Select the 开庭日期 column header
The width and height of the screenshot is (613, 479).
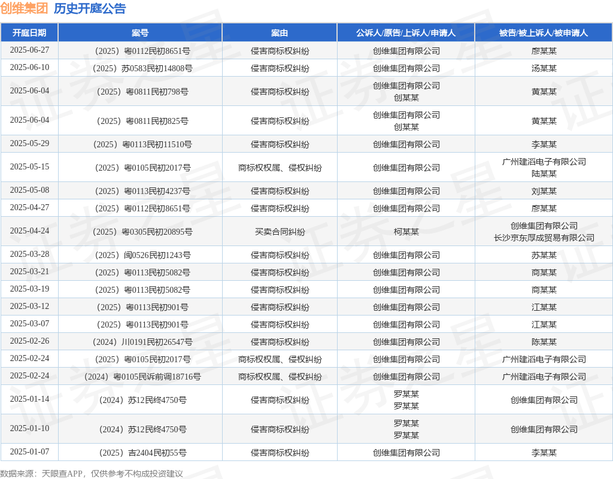coord(29,33)
